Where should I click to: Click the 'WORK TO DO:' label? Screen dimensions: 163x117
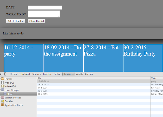click(x=17, y=14)
